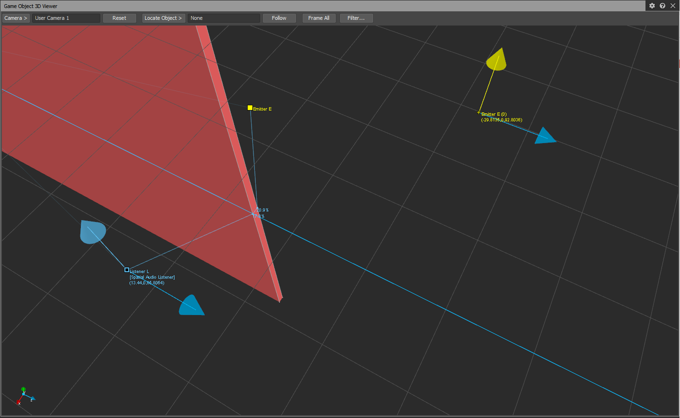Toggle the Follow button

(279, 18)
